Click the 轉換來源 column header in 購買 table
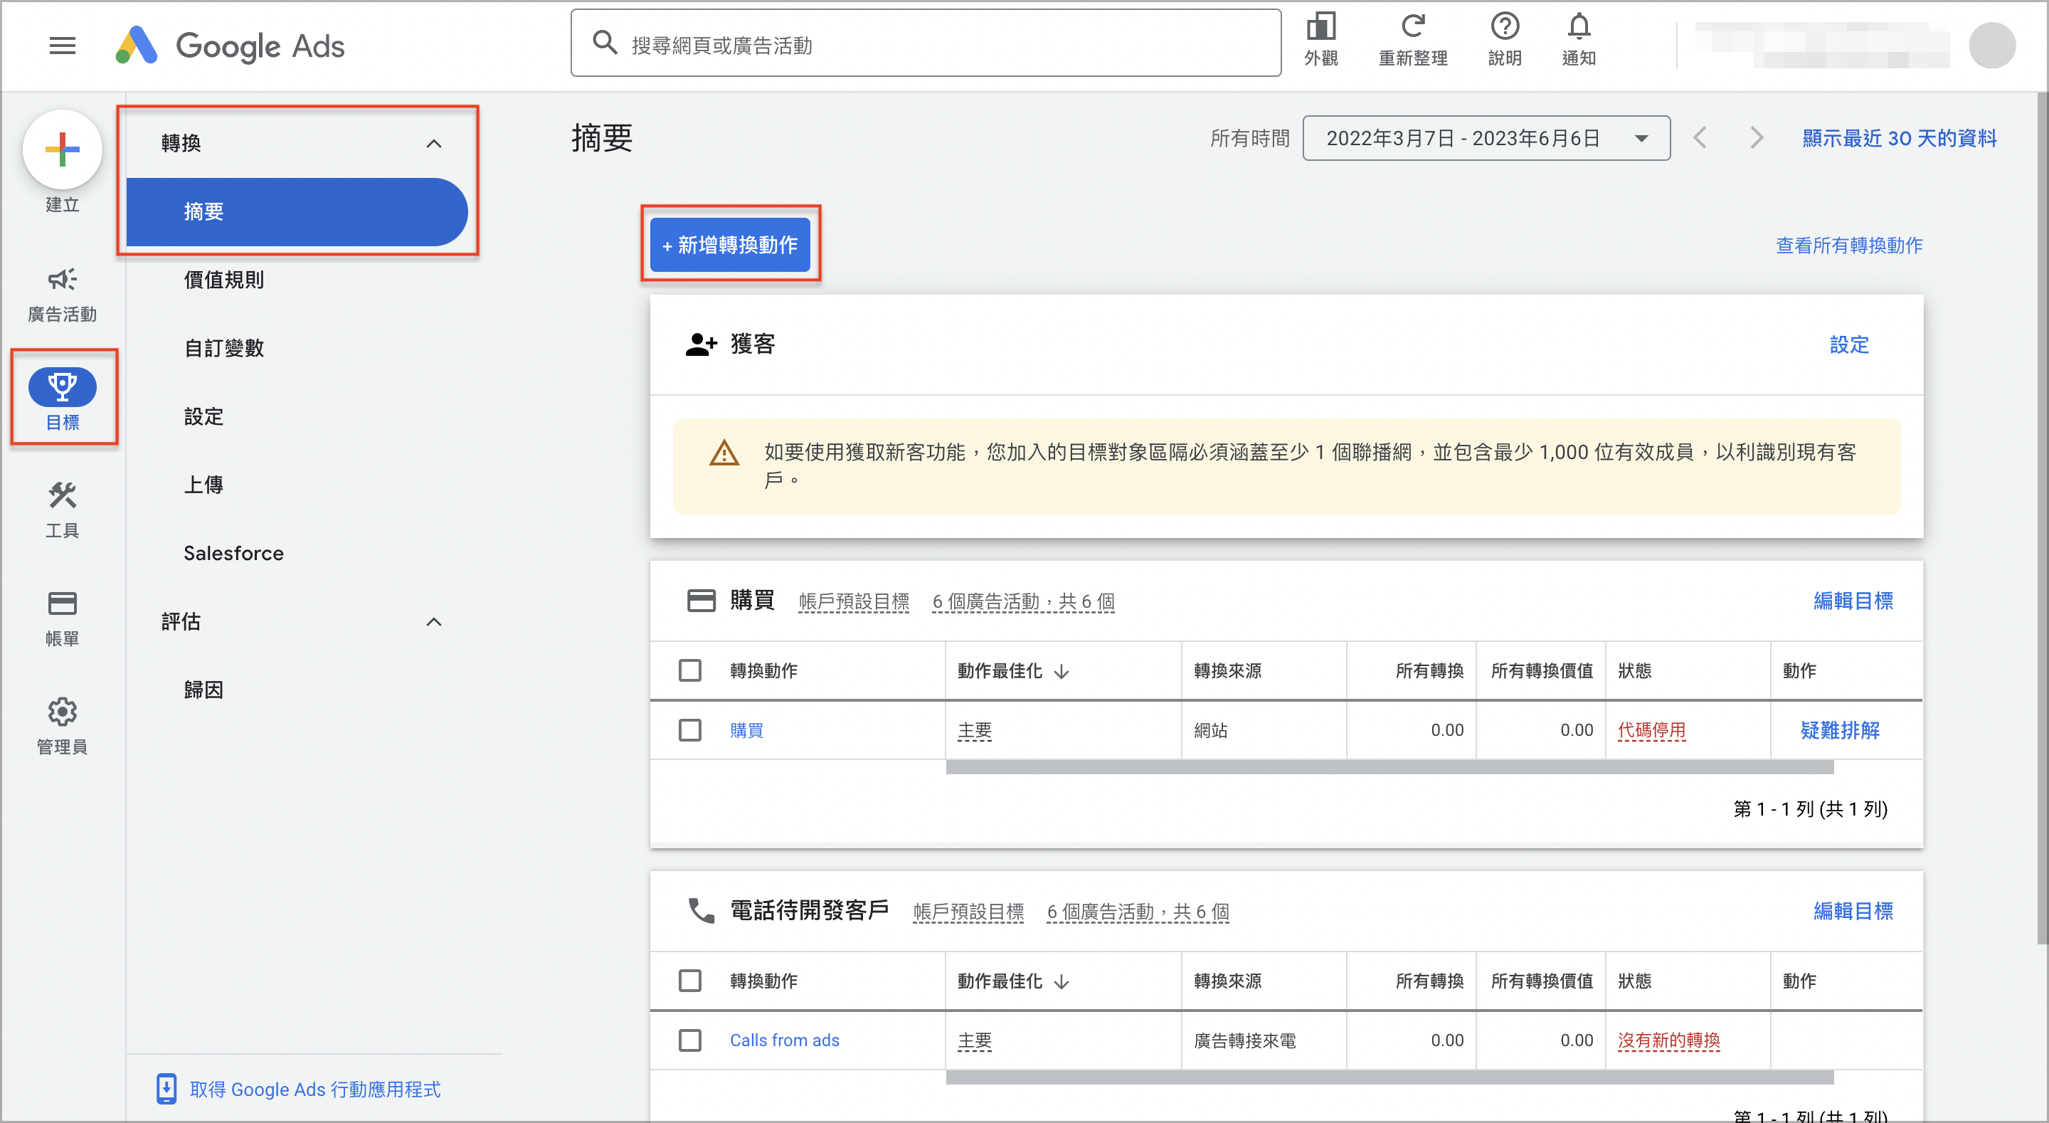 [1227, 670]
